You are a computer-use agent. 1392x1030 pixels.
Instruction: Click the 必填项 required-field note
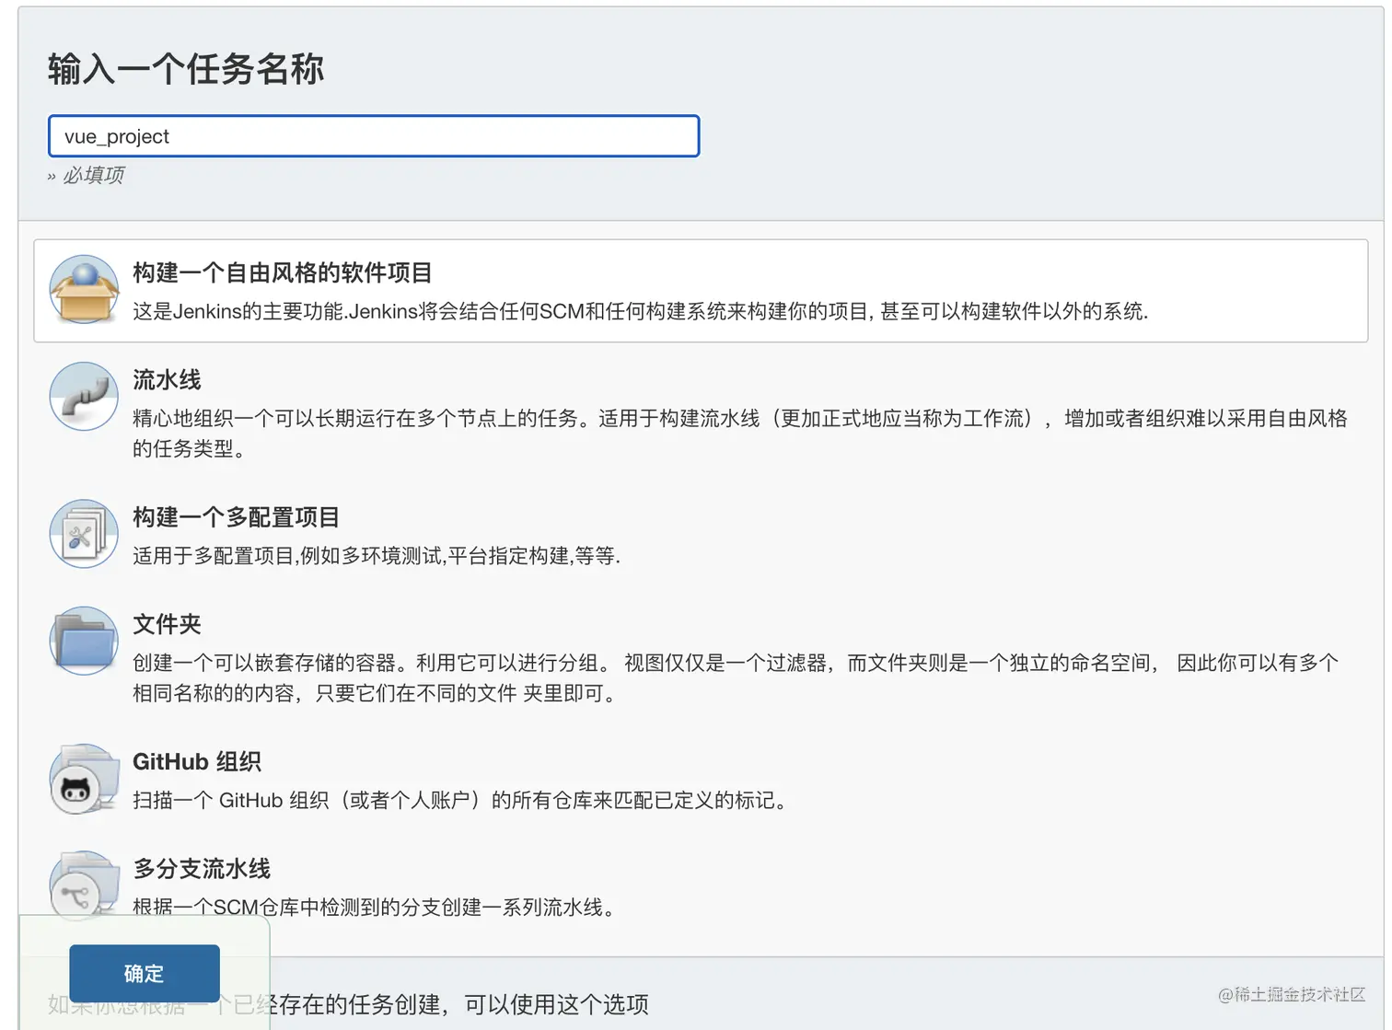92,175
